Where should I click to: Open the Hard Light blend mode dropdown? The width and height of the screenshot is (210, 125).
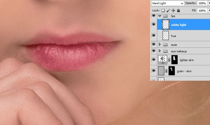click(167, 3)
